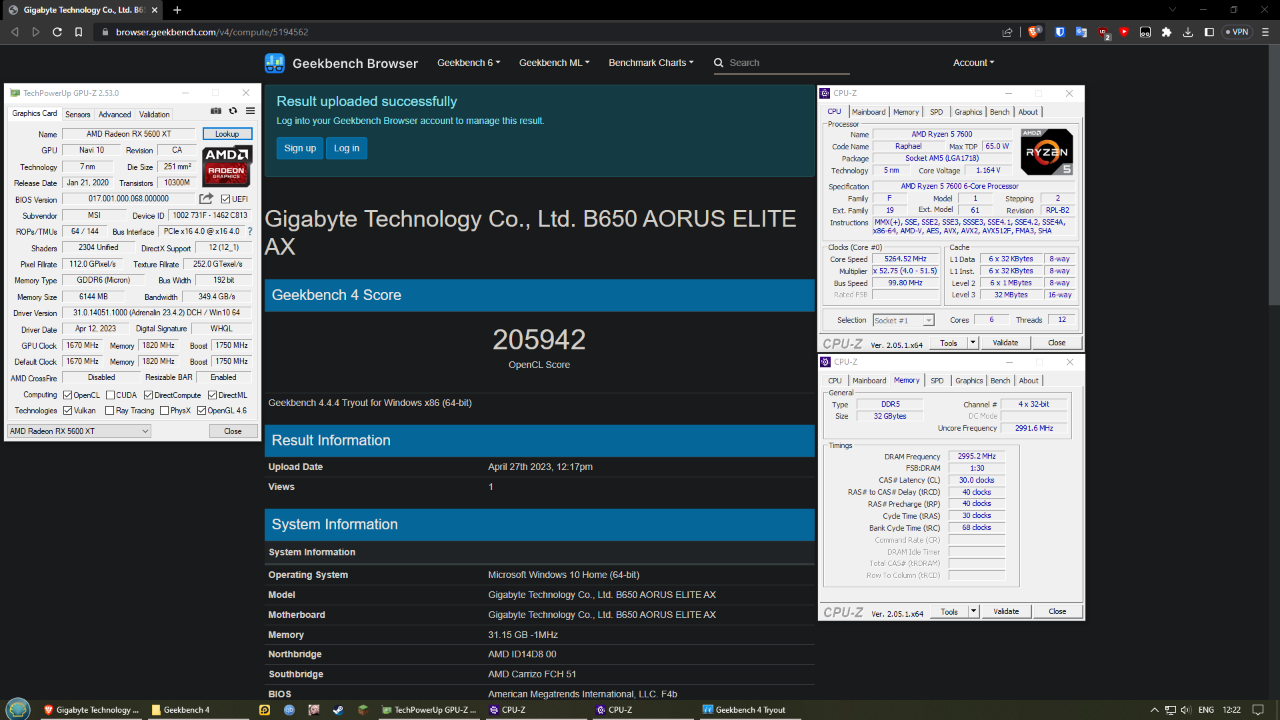Click the Close button in GPU-Z
Image resolution: width=1280 pixels, height=720 pixels.
point(233,431)
